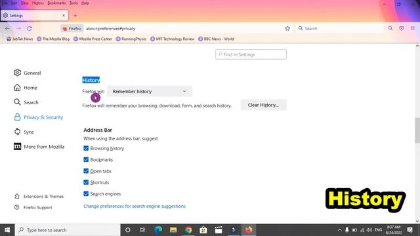This screenshot has height=236, width=420.
Task: Open the volume control in tray
Action: point(369,230)
